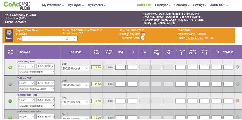
Task: Click Charge $ field for Berry, Todd
Action: [180, 84]
